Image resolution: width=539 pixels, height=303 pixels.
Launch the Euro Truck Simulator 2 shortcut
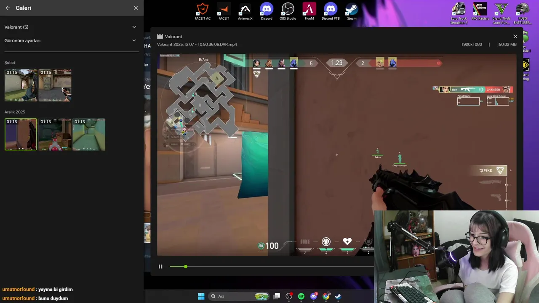(x=459, y=13)
